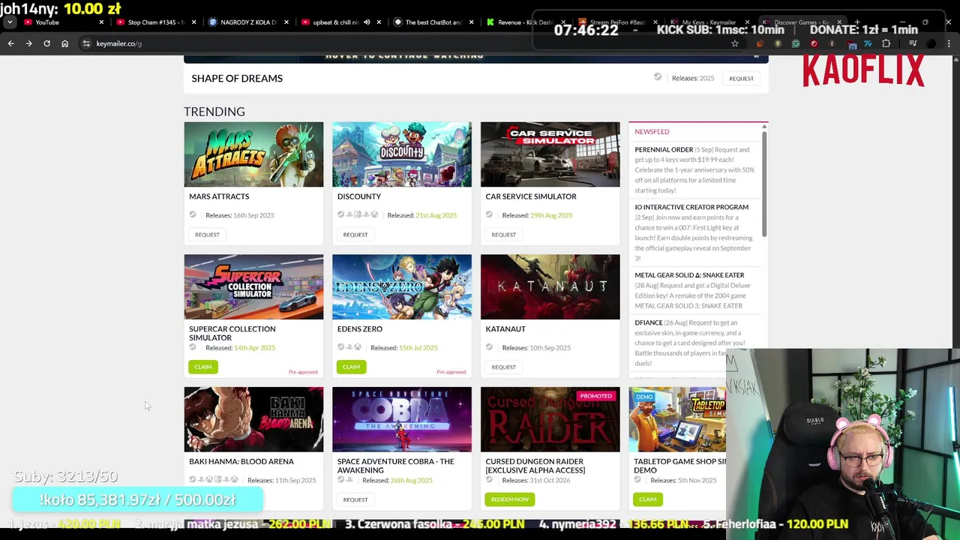
Task: Open the Katanaut game thumbnail
Action: click(550, 287)
